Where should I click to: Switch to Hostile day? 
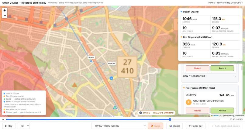pos(195,126)
